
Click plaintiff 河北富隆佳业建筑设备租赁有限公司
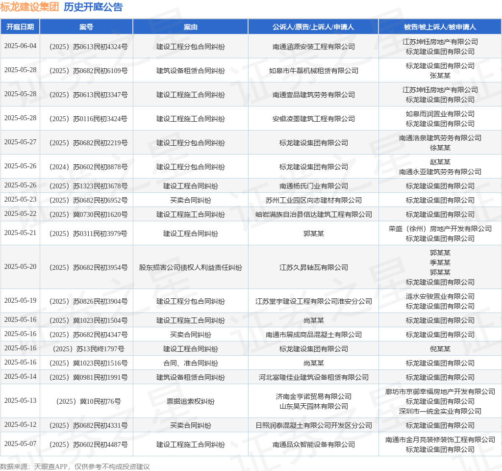pos(313,377)
